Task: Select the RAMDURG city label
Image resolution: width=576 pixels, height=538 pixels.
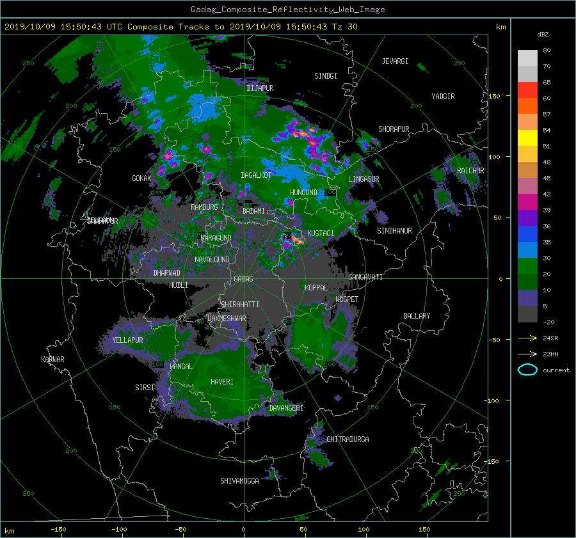Action: pos(204,207)
